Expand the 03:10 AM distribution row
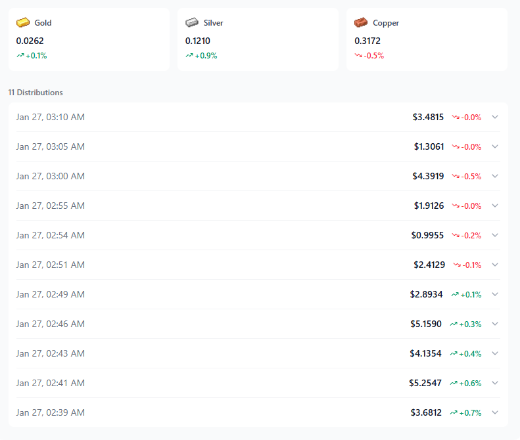Viewport: 520px width, 440px height. pos(258,117)
